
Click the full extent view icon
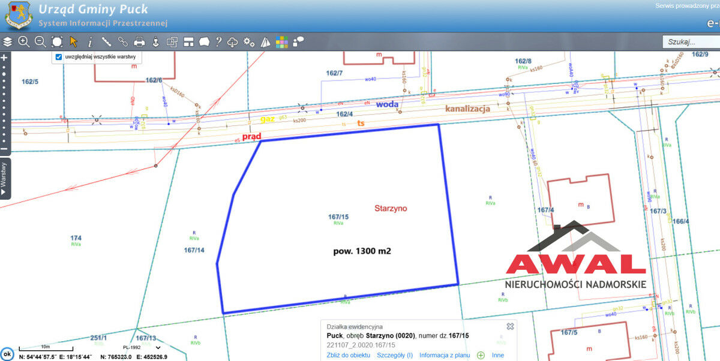click(x=57, y=41)
